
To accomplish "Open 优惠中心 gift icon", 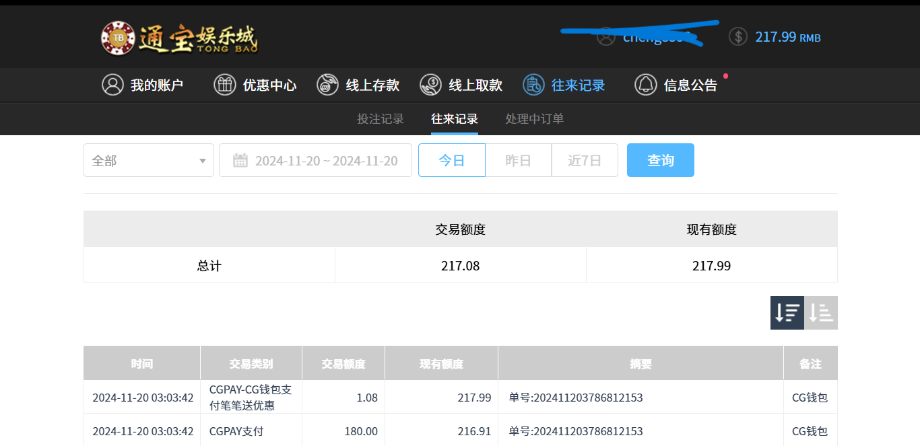I will tap(224, 85).
